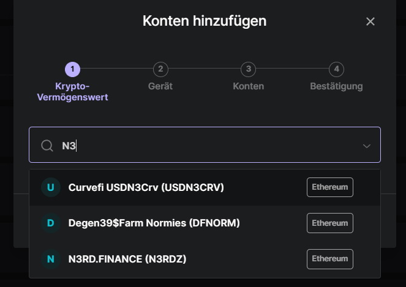This screenshot has width=406, height=287.
Task: Go to the Gerät step label
Action: click(x=160, y=86)
